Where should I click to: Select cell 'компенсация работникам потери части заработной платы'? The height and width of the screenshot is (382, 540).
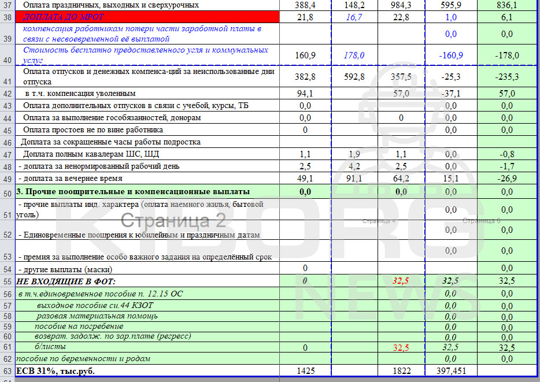tap(147, 34)
